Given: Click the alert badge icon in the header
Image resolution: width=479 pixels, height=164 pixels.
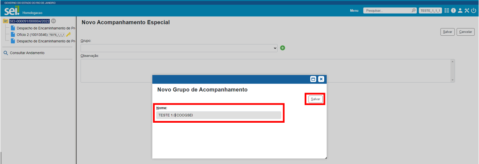Looking at the screenshot, I should click(453, 11).
